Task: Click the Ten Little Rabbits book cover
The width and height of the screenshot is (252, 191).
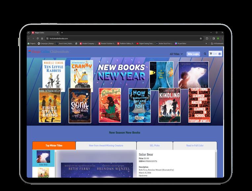Action: pyautogui.click(x=54, y=74)
